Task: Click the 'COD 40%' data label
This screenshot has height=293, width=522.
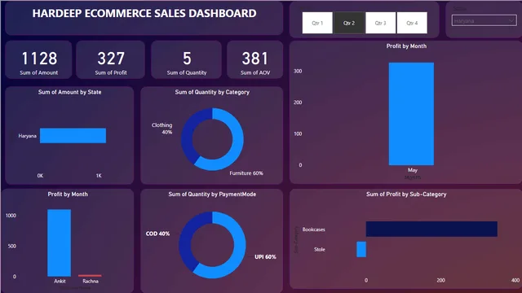Action: 157,234
